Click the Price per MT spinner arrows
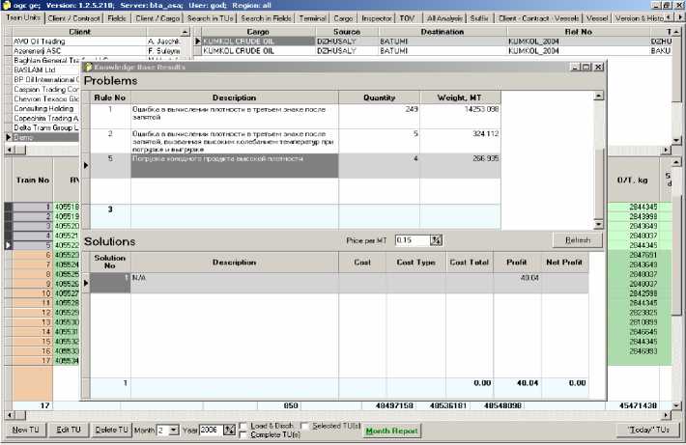The image size is (686, 445). (436, 239)
